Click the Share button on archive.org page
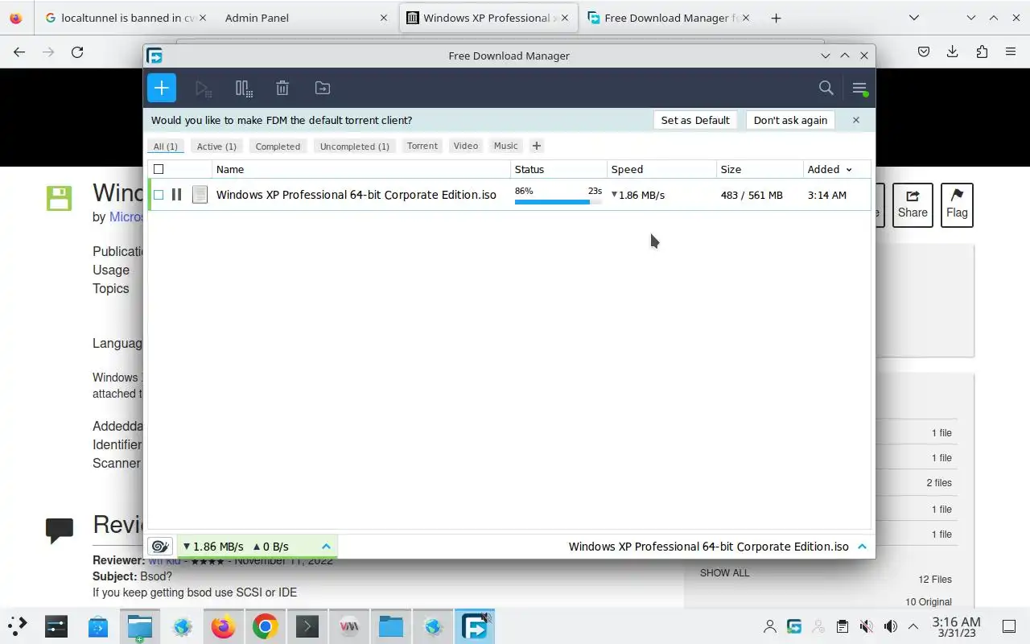 (x=913, y=204)
